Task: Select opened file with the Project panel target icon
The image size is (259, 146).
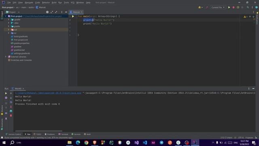Action: (47, 12)
